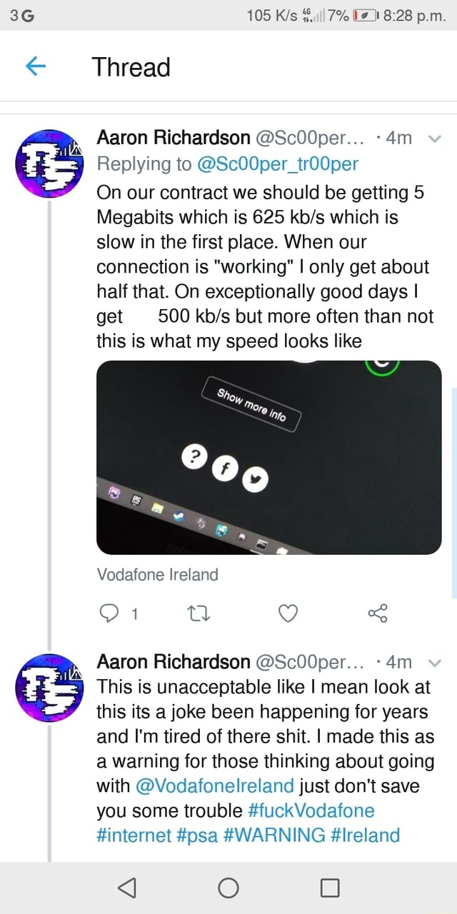Click the Show more info pill in the image
Screen dimensions: 457x914
pos(251,404)
